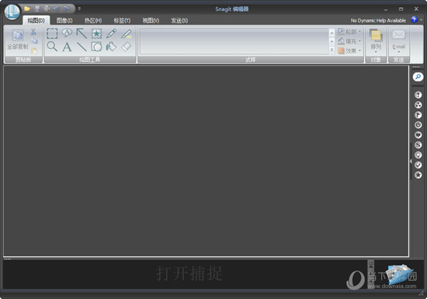
Task: Select the dashed rectangle selection tool
Action: pos(52,33)
